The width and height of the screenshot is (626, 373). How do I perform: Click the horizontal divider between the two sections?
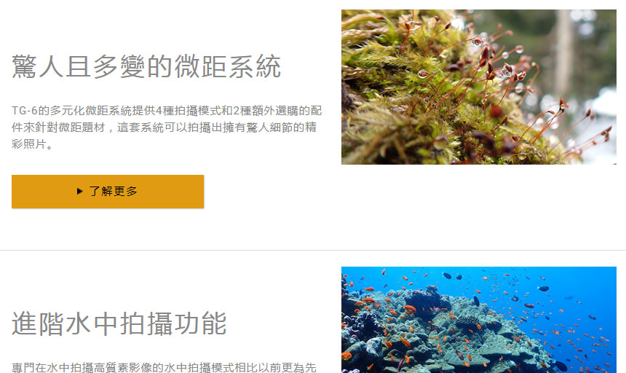313,251
